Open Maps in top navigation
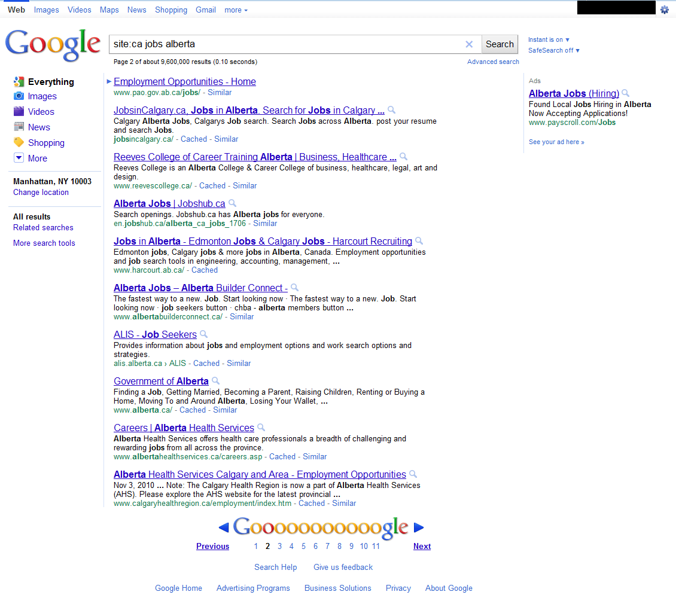This screenshot has height=604, width=676. click(109, 10)
